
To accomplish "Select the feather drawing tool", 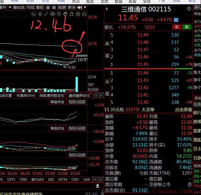I will point(46,14).
